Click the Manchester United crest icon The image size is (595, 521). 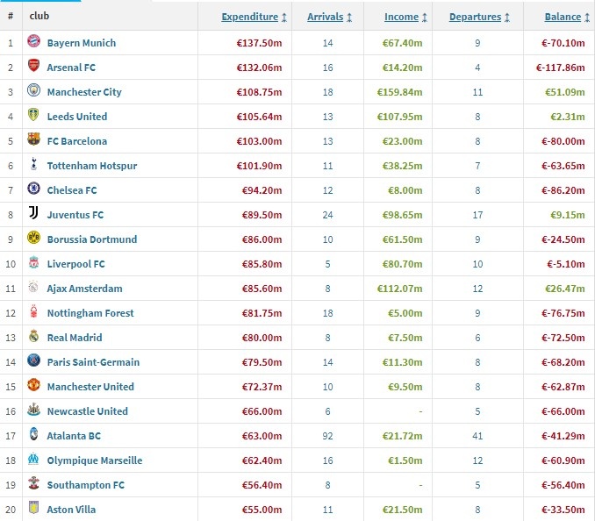click(x=33, y=386)
